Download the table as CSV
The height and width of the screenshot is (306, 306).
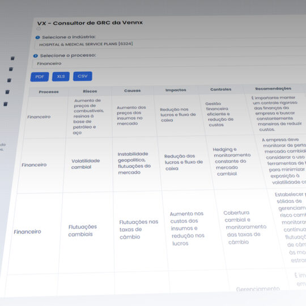pyautogui.click(x=83, y=76)
